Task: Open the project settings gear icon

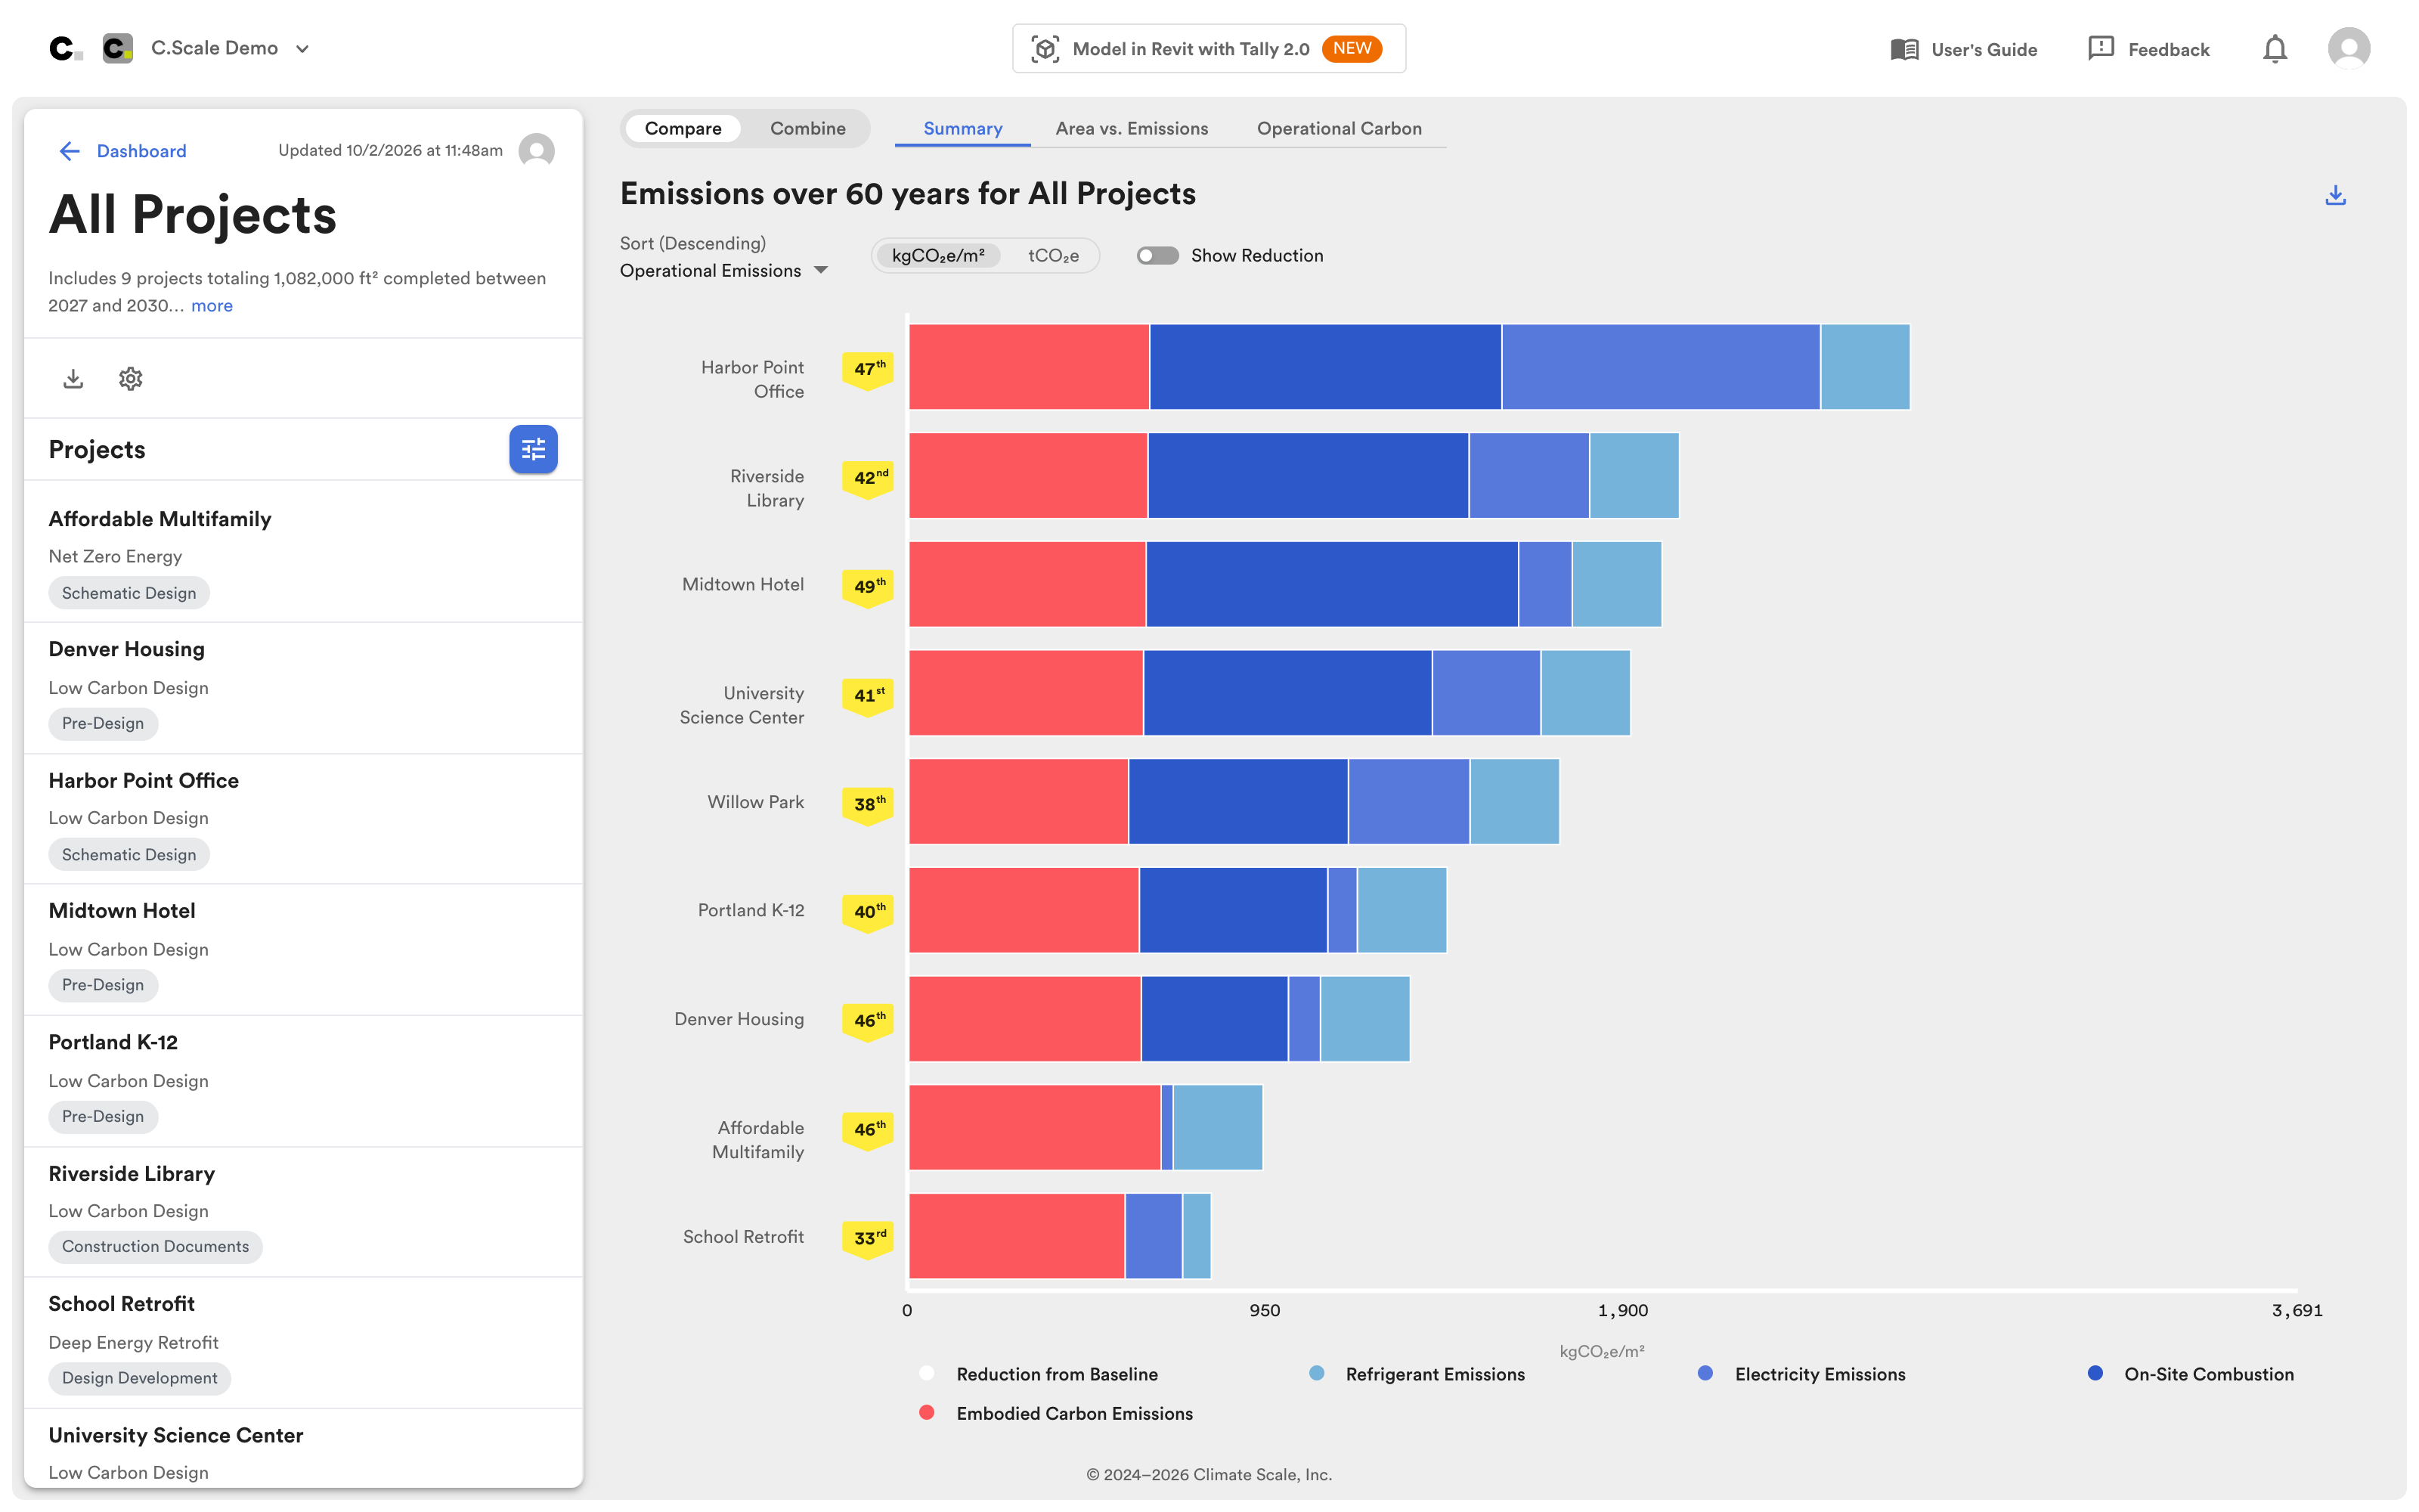Action: [x=131, y=379]
